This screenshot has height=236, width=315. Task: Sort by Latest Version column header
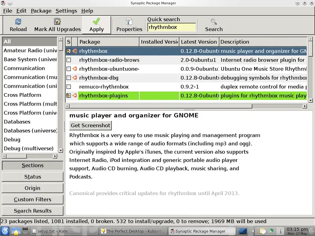point(199,42)
